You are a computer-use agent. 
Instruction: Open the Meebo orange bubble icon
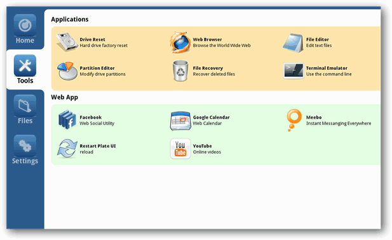pyautogui.click(x=294, y=120)
